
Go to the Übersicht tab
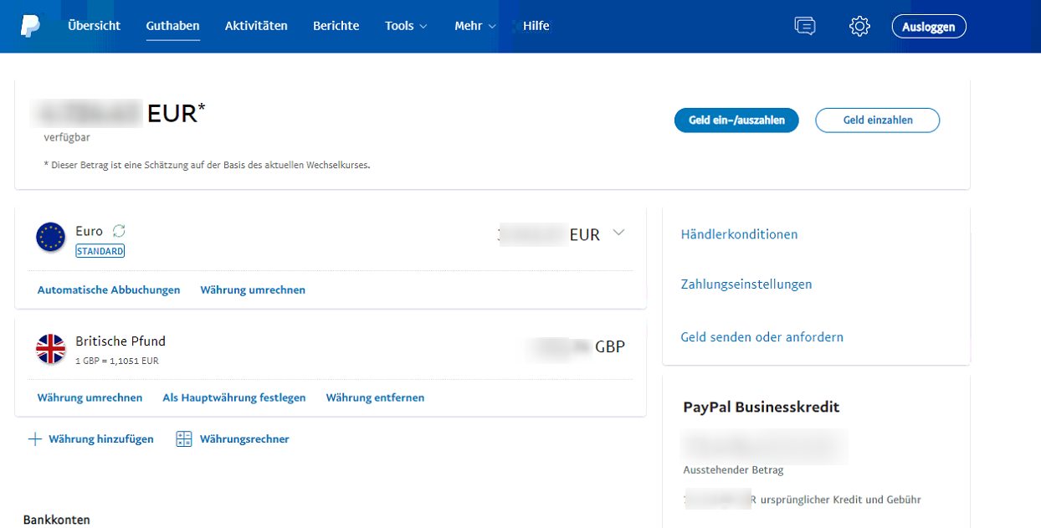point(95,26)
